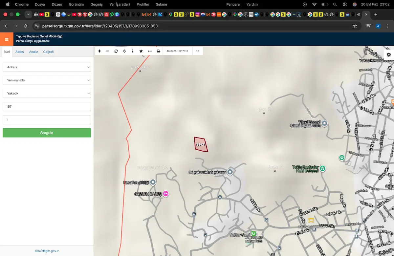This screenshot has width=394, height=256.
Task: Open Chrome tab search dropdown arrow
Action: pyautogui.click(x=28, y=14)
